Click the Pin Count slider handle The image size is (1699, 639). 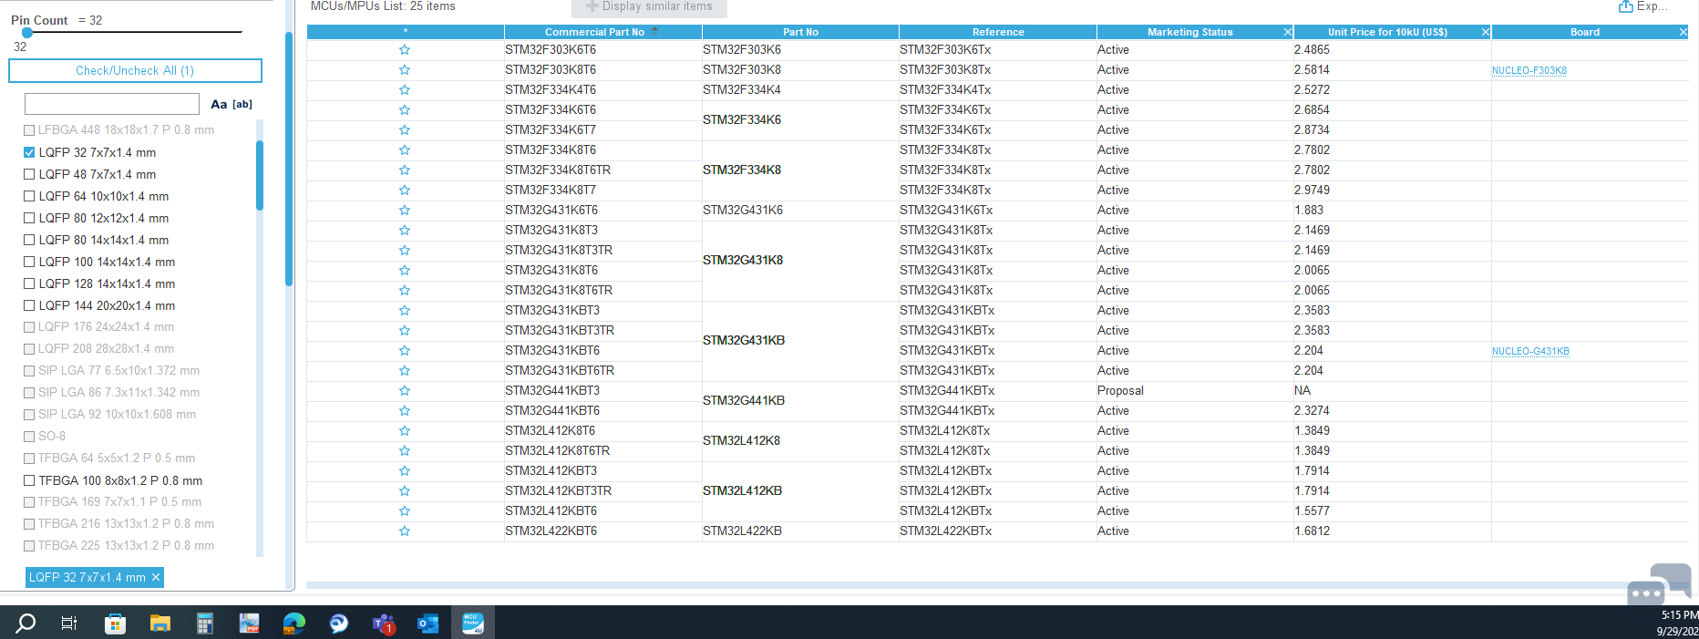27,32
